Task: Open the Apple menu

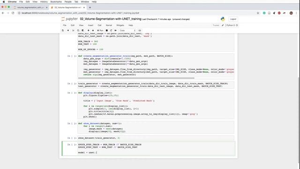Action: (4, 2)
